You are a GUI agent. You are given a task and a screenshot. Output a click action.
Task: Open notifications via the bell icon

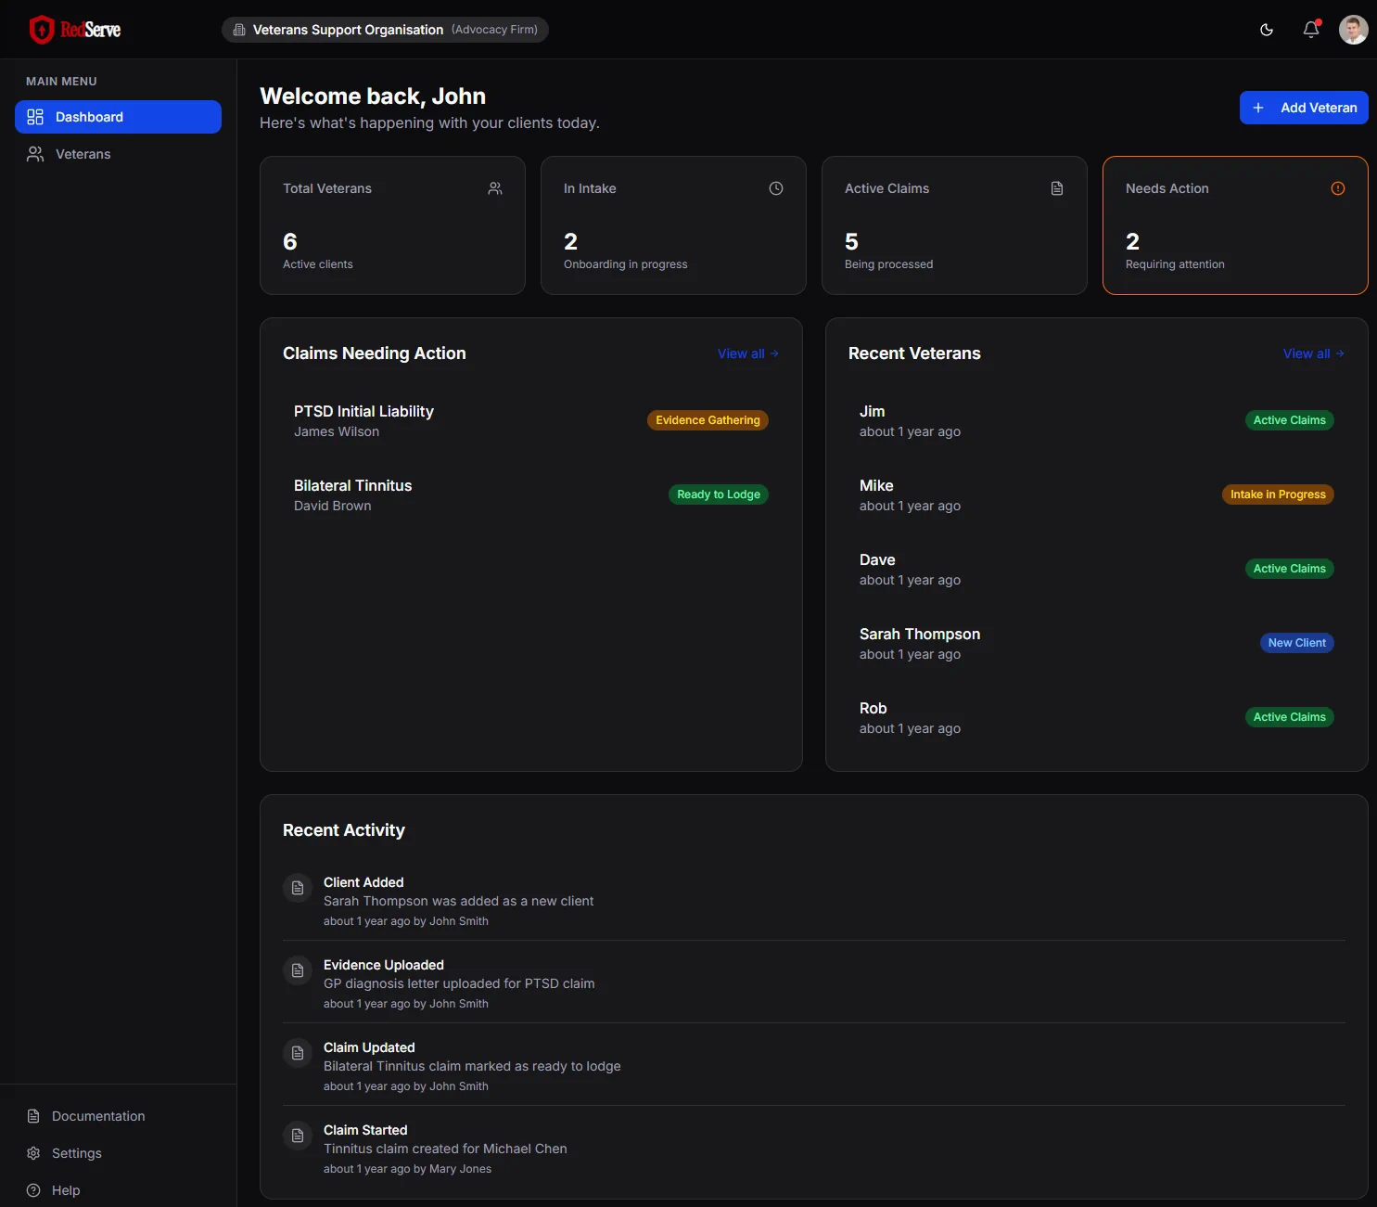pyautogui.click(x=1311, y=30)
